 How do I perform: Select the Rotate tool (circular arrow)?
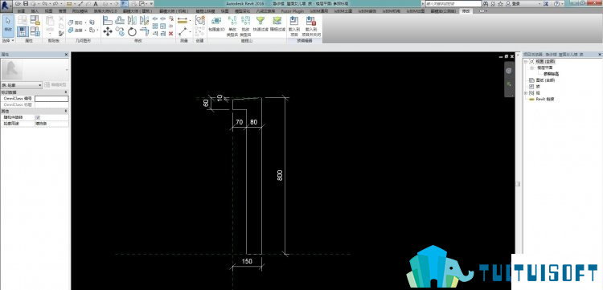(x=133, y=31)
